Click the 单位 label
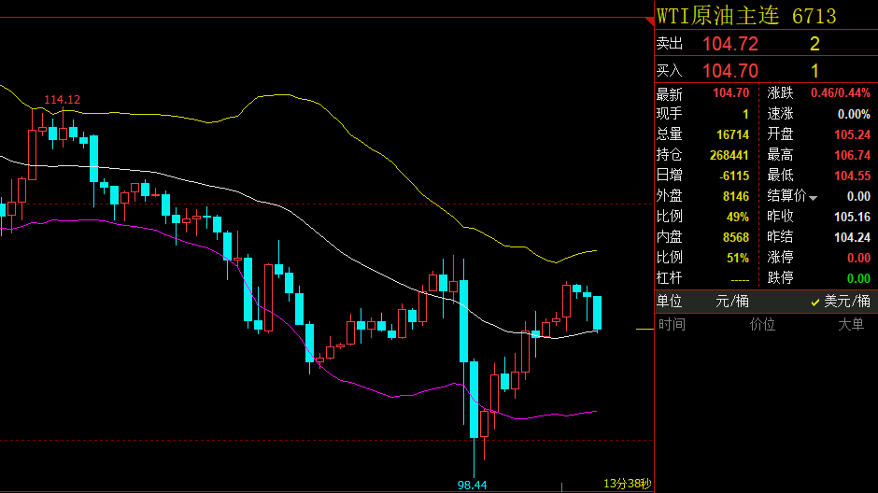This screenshot has width=878, height=493. tap(669, 302)
